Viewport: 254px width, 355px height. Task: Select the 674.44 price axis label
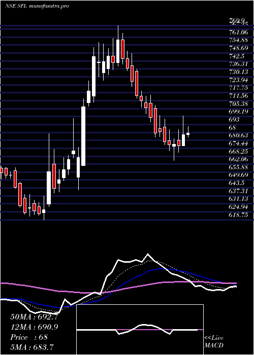238,143
